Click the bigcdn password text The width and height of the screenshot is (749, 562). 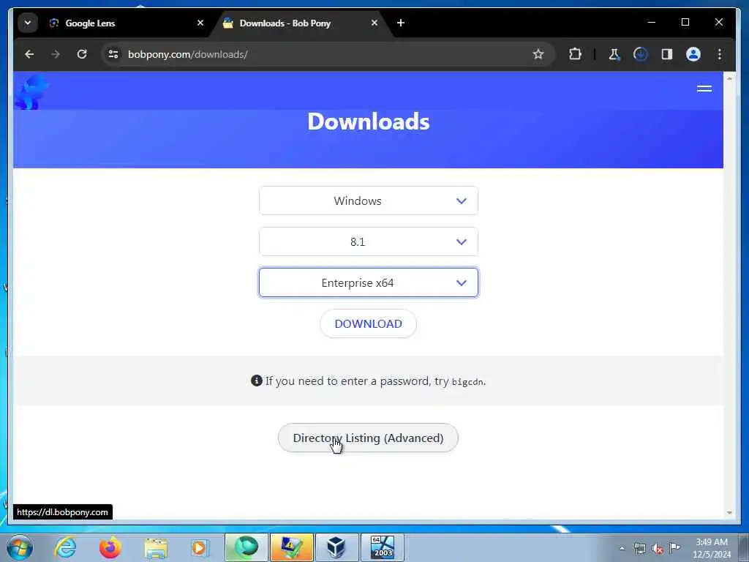click(467, 382)
